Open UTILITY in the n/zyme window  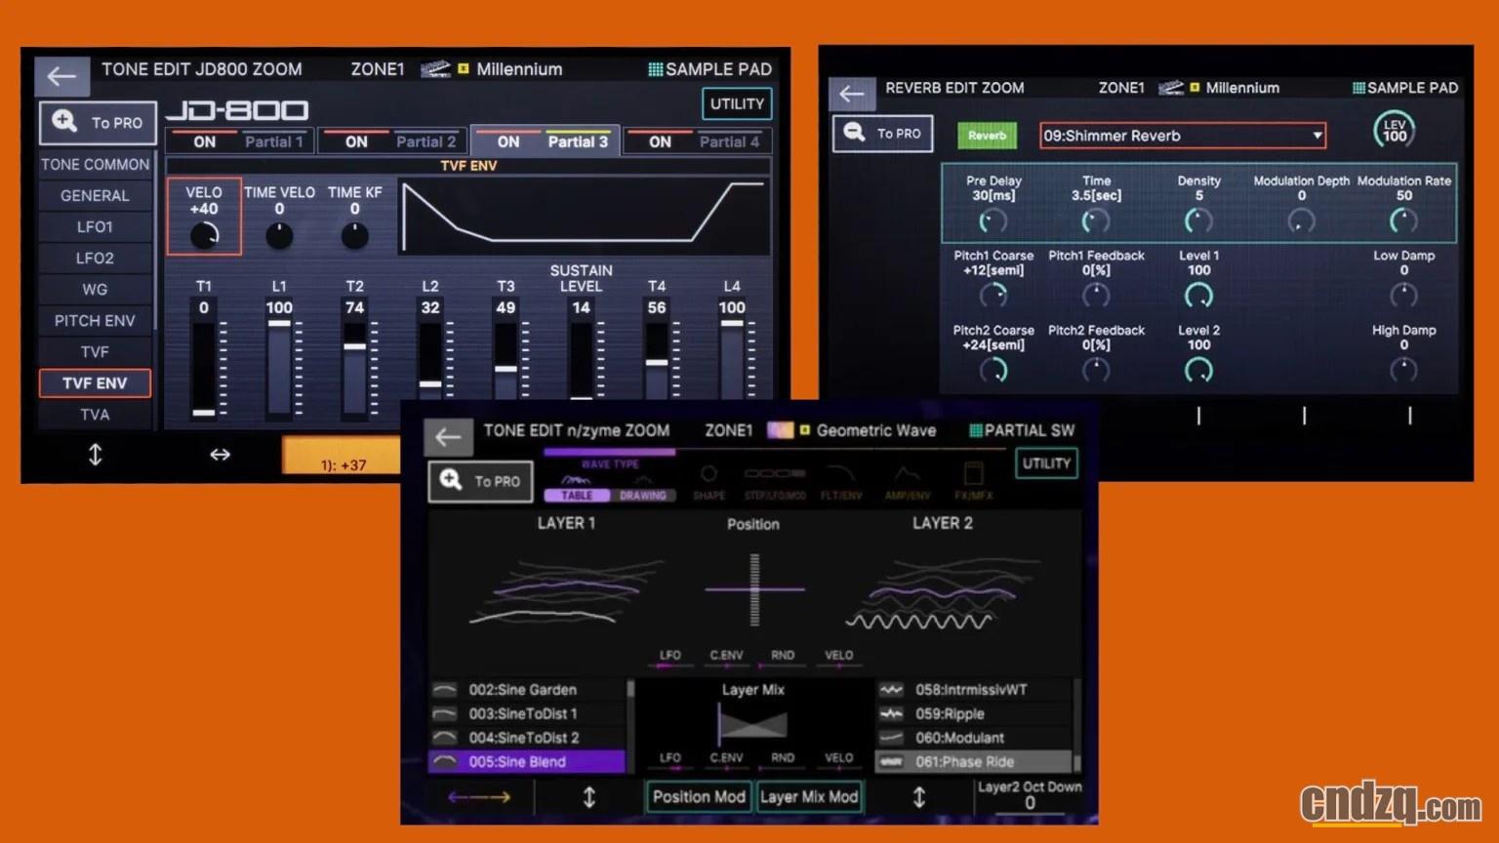1046,463
